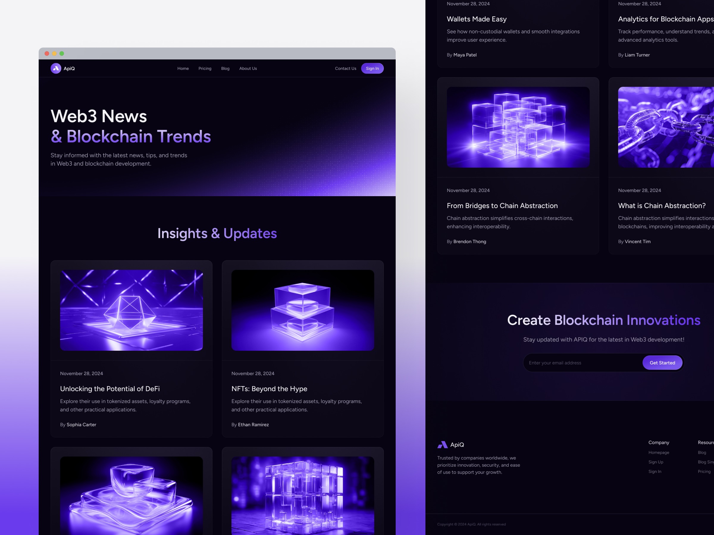
Task: Open the About Us page
Action: (x=248, y=68)
